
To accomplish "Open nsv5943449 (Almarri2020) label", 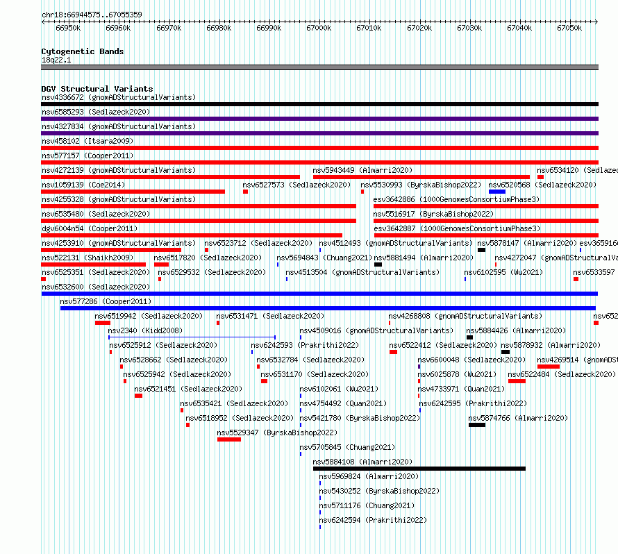I will 362,170.
